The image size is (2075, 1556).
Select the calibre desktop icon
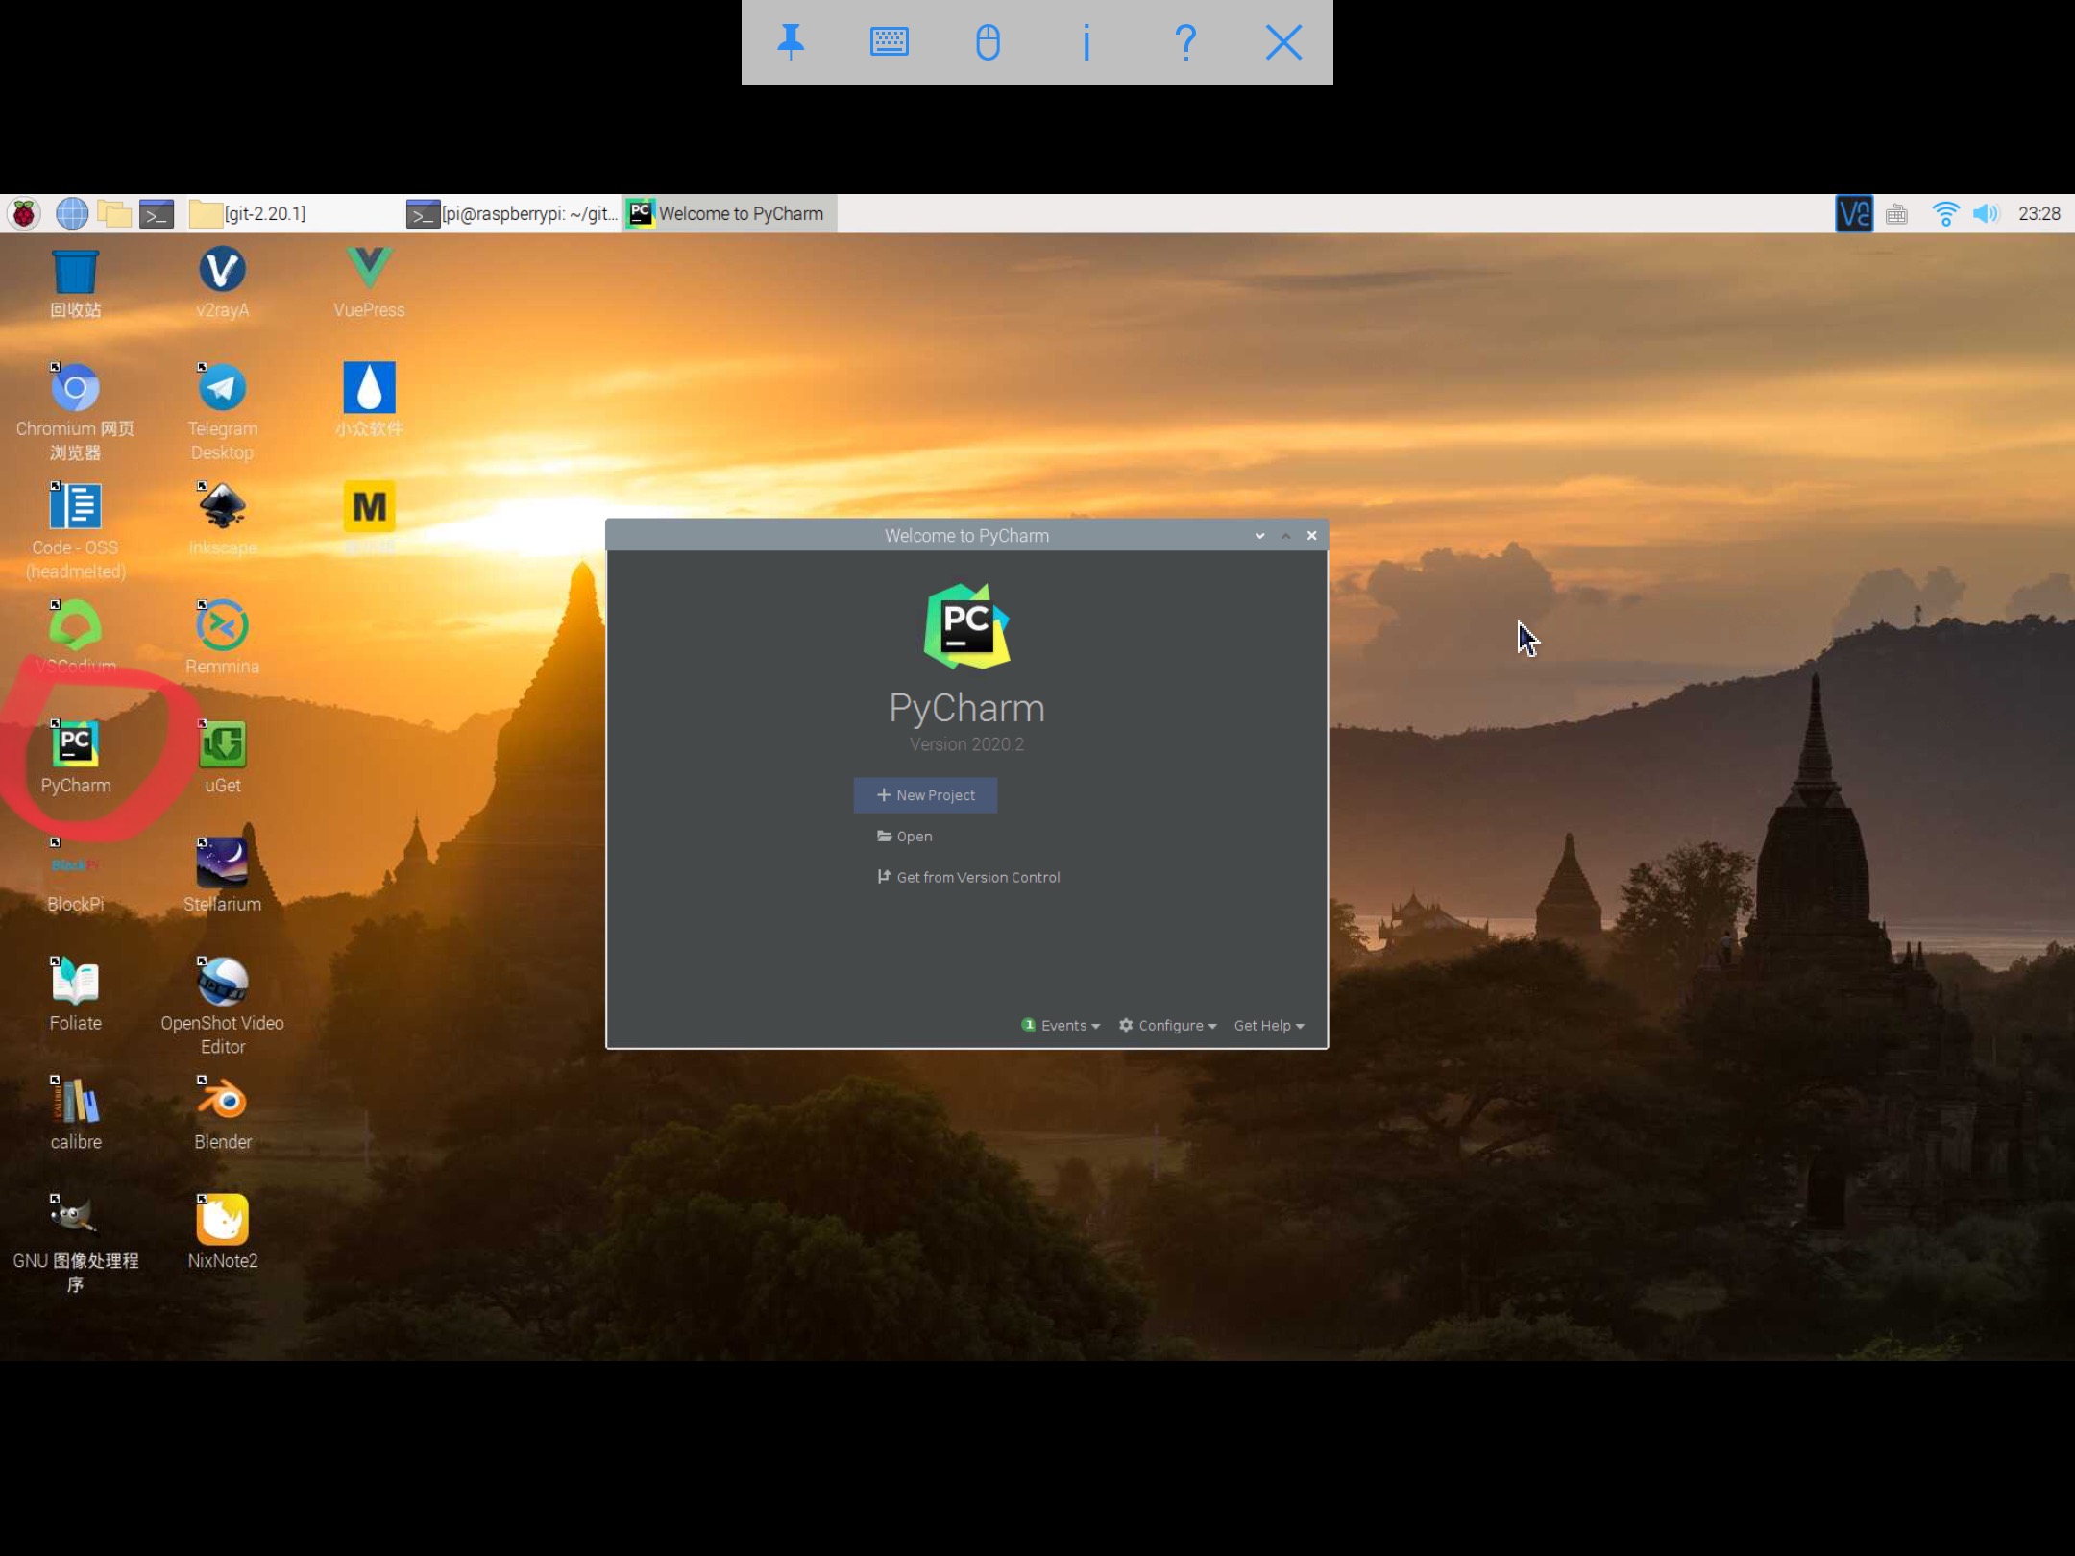75,1114
